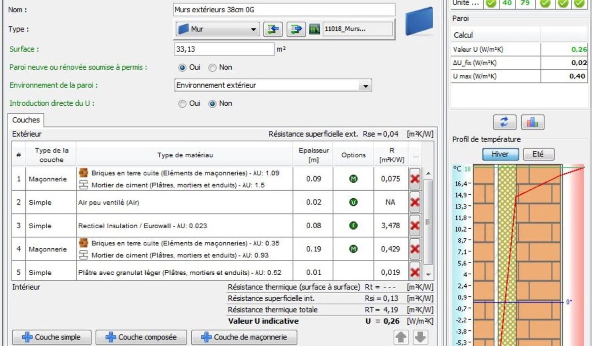Select Oui for Introduction directe du U
This screenshot has height=346, width=592.
[182, 103]
